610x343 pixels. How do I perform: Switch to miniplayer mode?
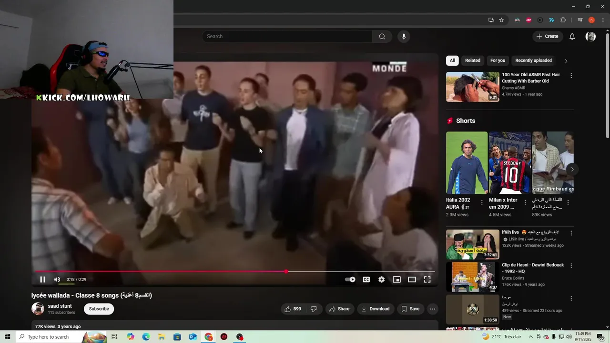coord(396,280)
